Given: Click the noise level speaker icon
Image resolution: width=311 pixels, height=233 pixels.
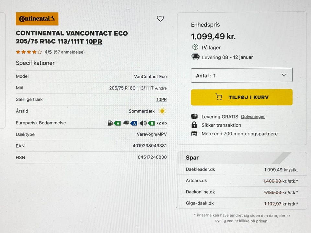Looking at the screenshot, I should click(143, 123).
